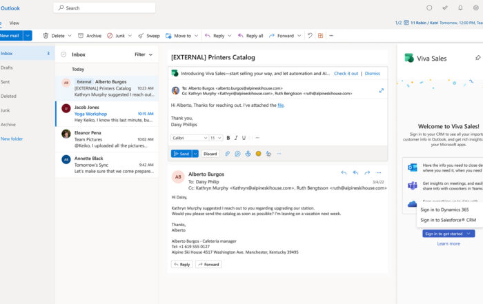This screenshot has height=304, width=483.
Task: Click the notification bell icon
Action: click(460, 8)
